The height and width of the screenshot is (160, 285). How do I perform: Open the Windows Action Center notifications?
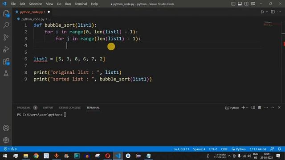coord(278,156)
